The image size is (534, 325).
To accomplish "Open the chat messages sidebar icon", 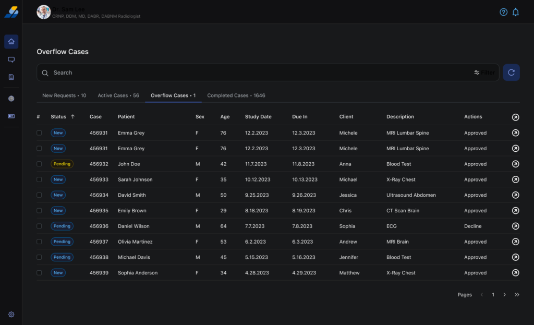I will (x=11, y=59).
